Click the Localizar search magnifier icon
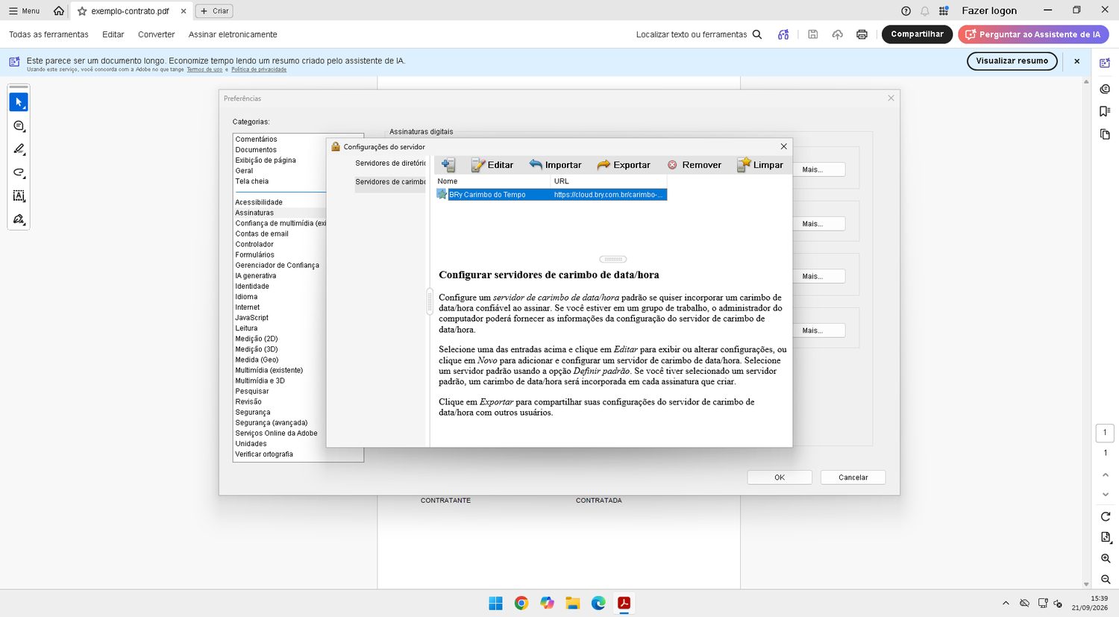Screen dimensions: 1119x617 757,34
